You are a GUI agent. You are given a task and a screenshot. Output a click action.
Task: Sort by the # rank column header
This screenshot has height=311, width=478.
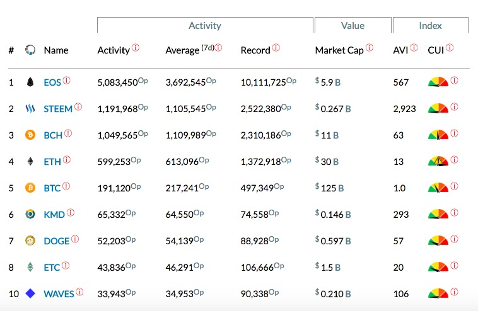point(11,50)
